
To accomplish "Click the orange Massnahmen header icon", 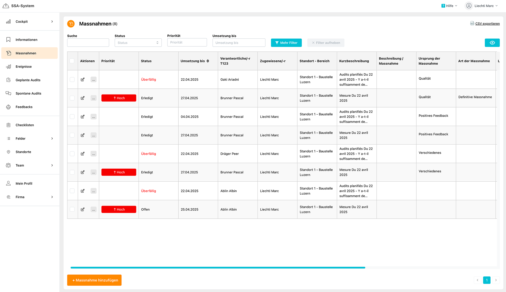I will click(71, 24).
